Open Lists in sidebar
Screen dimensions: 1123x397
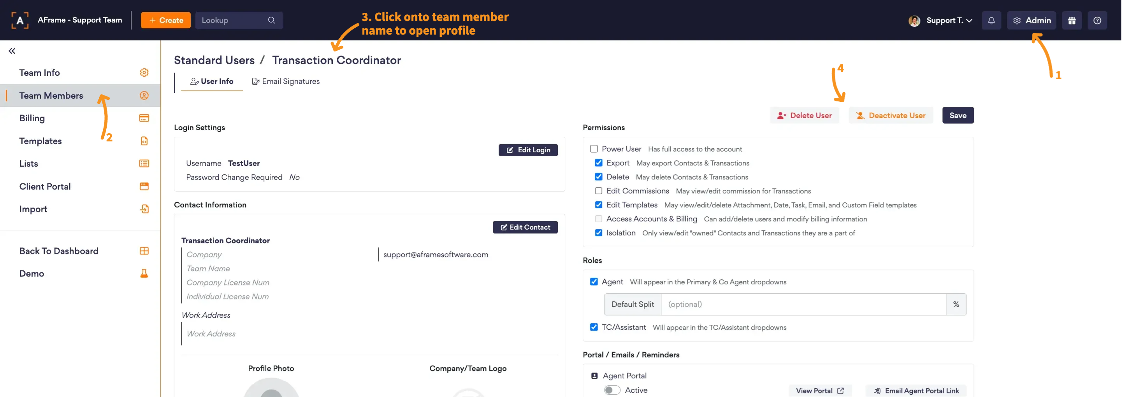(80, 164)
